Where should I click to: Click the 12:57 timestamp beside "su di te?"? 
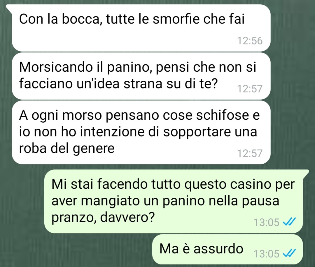click(250, 89)
